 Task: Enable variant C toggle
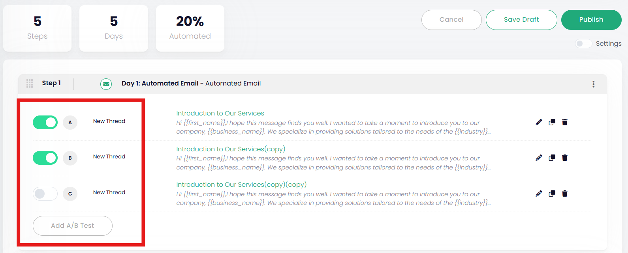pos(45,193)
